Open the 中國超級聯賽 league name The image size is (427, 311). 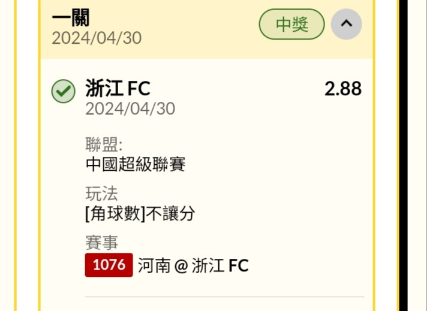click(x=136, y=164)
